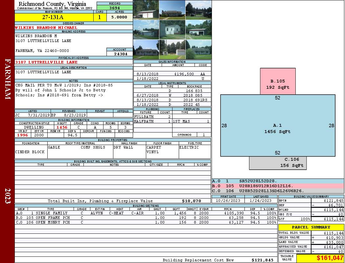This screenshot has width=345, height=263.
Task: Click Total Built Ins value $10,070
Action: coord(192,201)
